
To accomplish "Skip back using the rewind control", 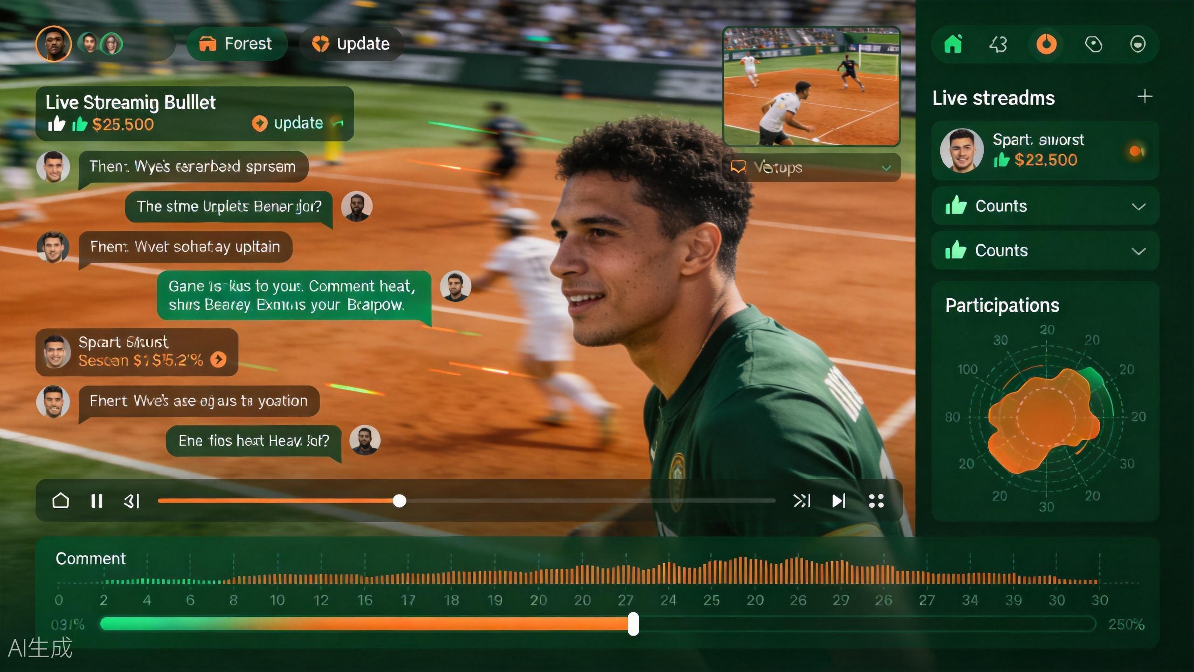I will [x=132, y=501].
